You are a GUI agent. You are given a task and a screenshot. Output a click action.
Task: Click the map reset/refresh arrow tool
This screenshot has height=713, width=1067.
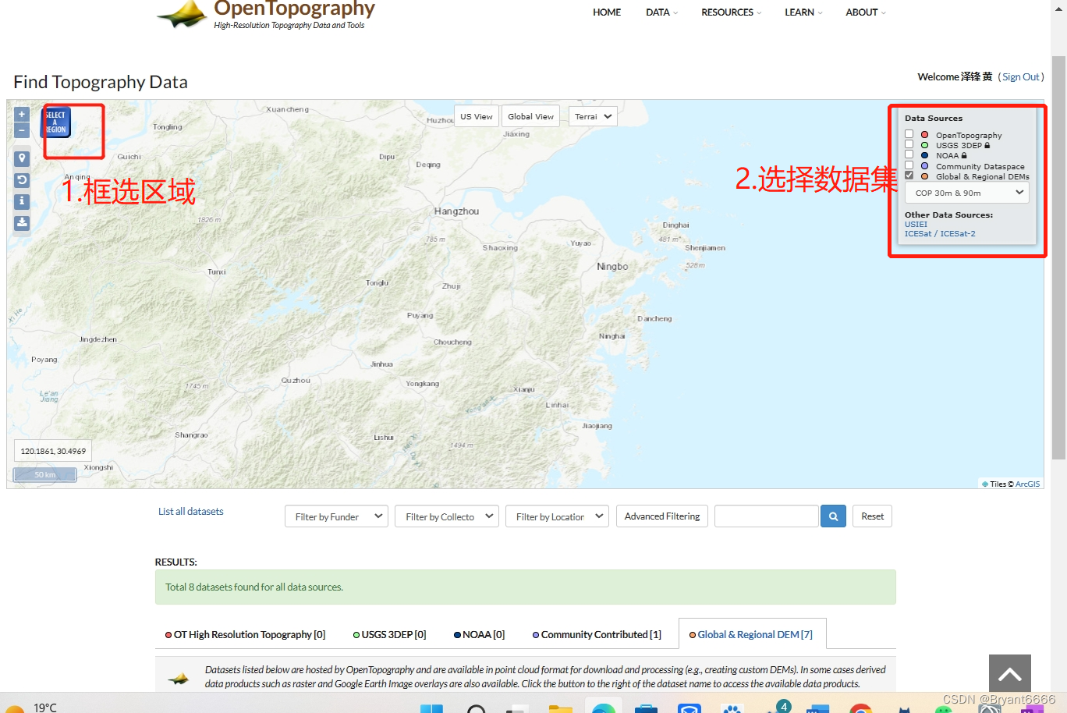pos(22,180)
